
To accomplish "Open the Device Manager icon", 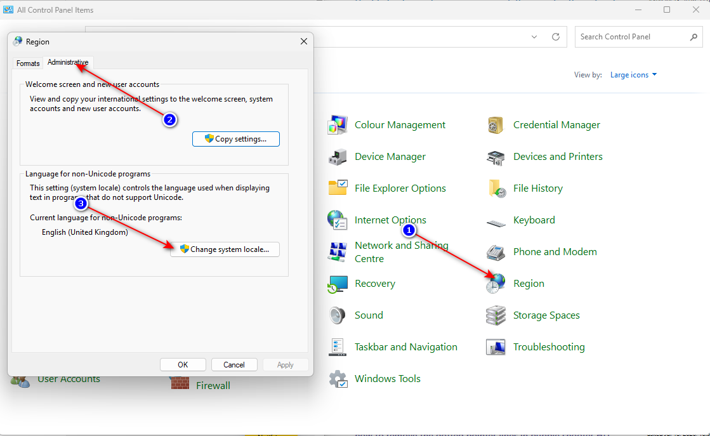I will tap(338, 157).
